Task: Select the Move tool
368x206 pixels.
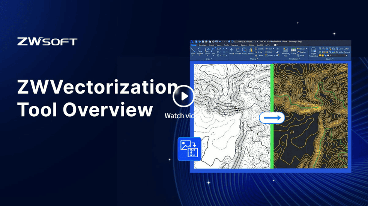Action: click(x=232, y=51)
